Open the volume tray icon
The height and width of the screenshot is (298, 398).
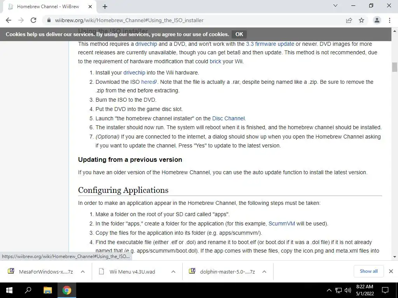click(x=348, y=290)
